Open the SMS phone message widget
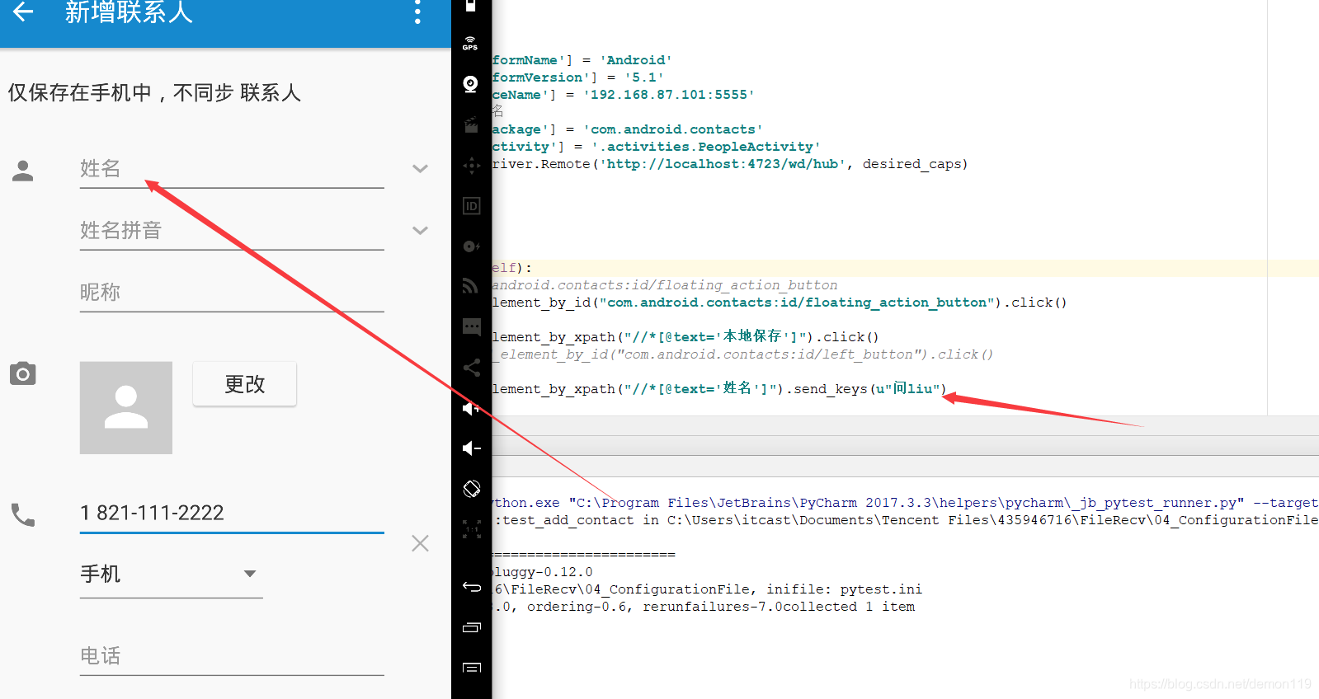The height and width of the screenshot is (699, 1319). click(x=471, y=326)
